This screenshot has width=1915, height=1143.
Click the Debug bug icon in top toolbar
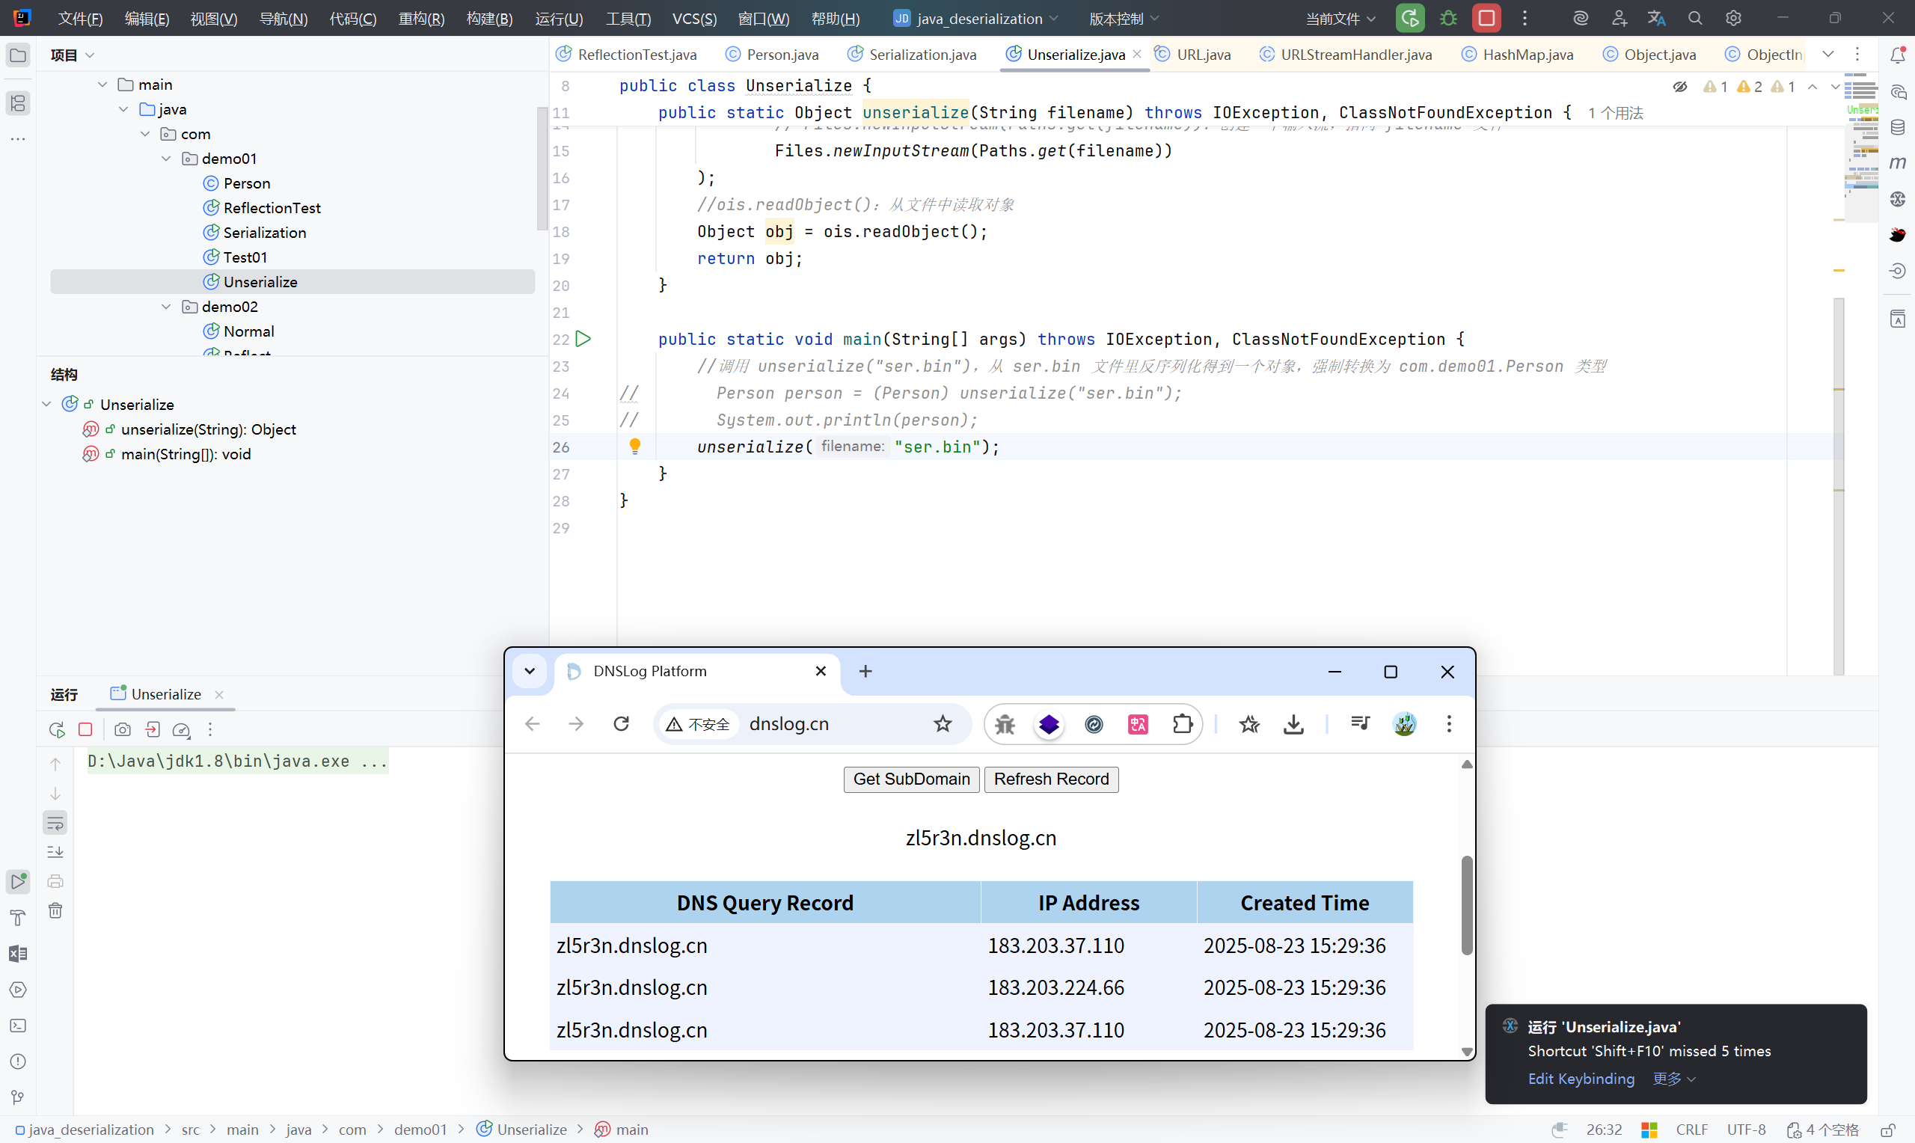[x=1447, y=19]
